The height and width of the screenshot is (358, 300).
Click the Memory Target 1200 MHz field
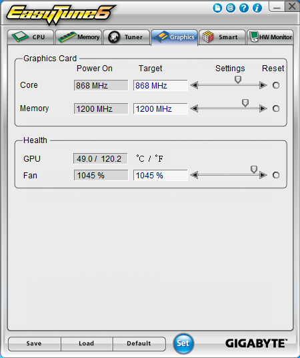(161, 108)
